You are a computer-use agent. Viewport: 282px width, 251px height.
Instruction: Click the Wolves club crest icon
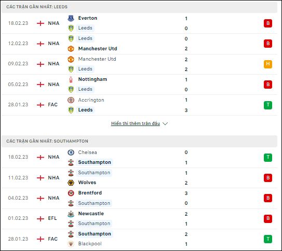click(x=71, y=183)
